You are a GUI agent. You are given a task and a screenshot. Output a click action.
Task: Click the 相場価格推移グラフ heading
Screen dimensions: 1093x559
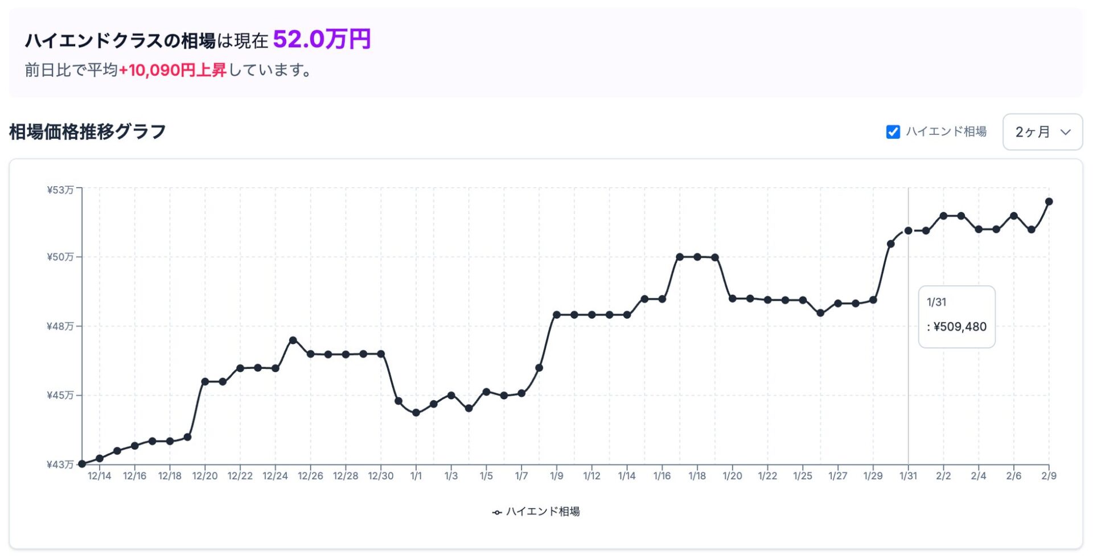[x=88, y=131]
